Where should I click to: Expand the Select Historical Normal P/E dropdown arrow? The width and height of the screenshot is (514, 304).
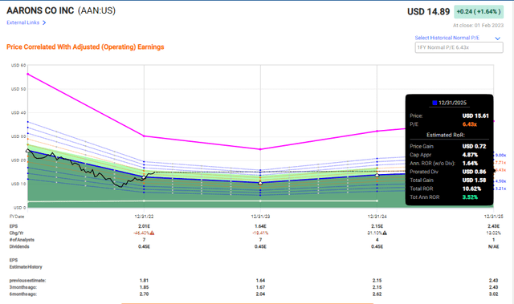tap(498, 39)
